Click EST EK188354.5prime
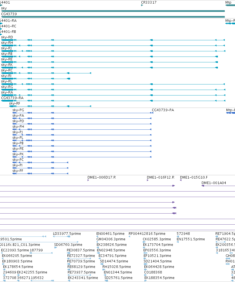 click(x=159, y=278)
